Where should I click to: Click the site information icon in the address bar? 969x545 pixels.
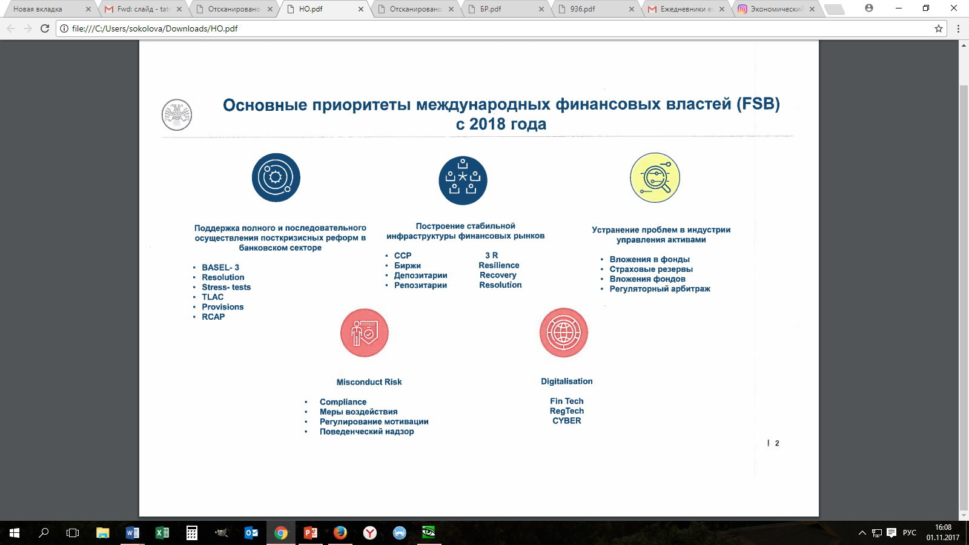coord(64,28)
